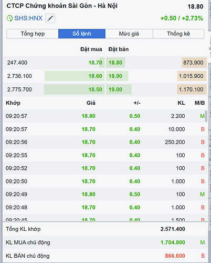The width and height of the screenshot is (211, 263).
Task: Click the Tổng KL khớp value 2.571.400
Action: tap(173, 229)
